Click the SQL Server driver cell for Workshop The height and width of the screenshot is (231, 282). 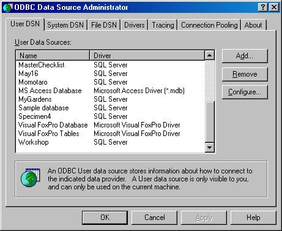pos(111,142)
